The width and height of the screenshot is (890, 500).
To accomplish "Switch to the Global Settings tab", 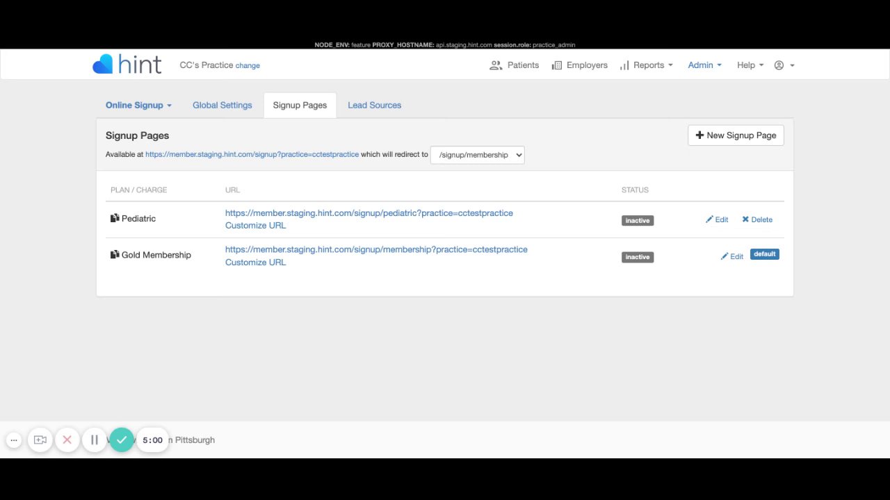I will point(222,106).
